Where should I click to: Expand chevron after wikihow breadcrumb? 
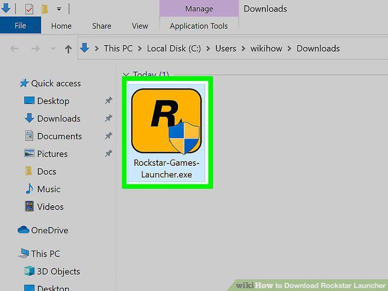point(289,48)
